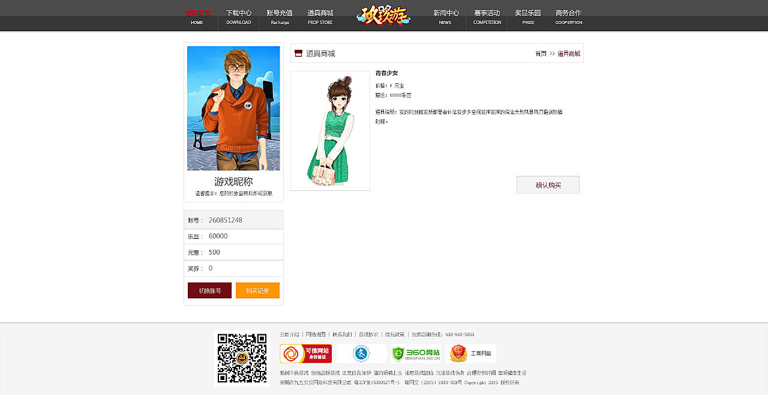Select 道具商城 PROP STORE in the top nav
Screen dimensions: 768x395
tap(320, 17)
